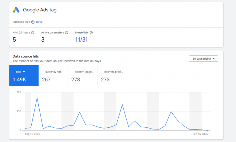The image size is (236, 142).
Task: Select the ecomm_page... 273 tab
Action: tap(83, 76)
